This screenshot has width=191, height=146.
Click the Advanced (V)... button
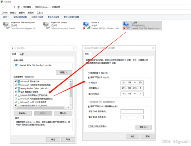[x=144, y=127]
